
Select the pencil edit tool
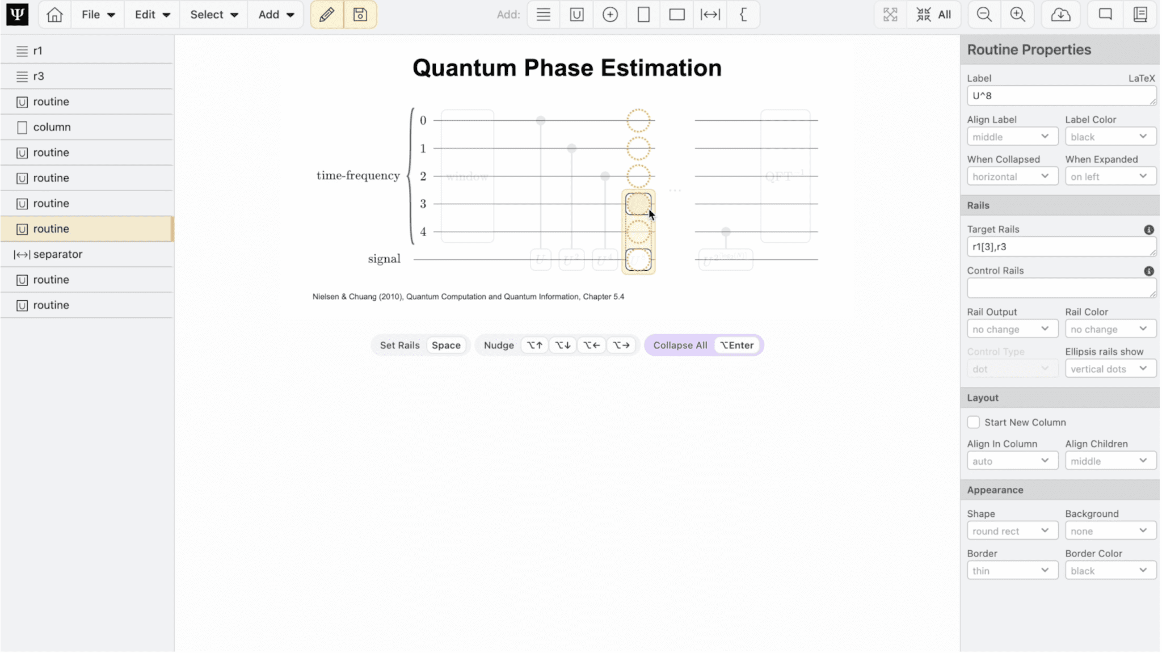327,14
